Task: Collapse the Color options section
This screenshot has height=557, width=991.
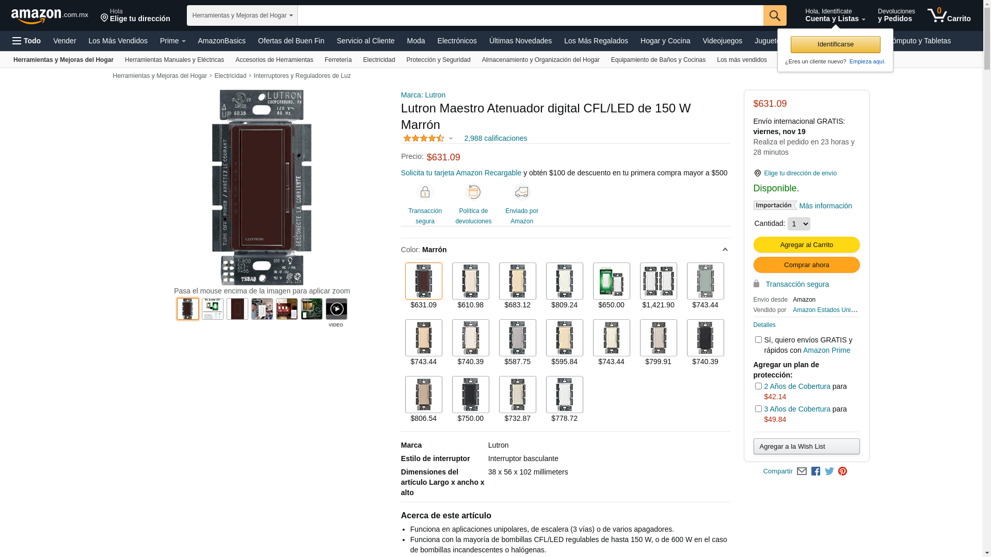Action: click(x=725, y=250)
